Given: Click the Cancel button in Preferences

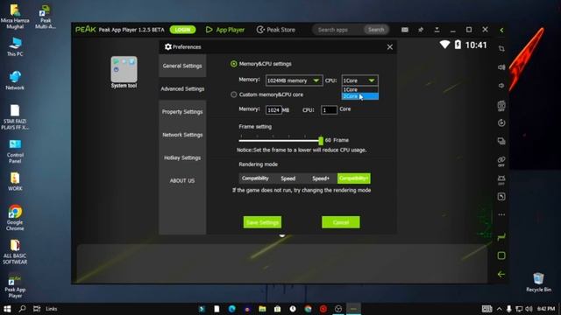Looking at the screenshot, I should pyautogui.click(x=341, y=222).
